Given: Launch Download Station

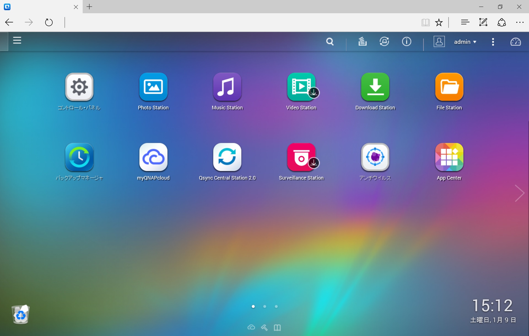Looking at the screenshot, I should tap(375, 87).
